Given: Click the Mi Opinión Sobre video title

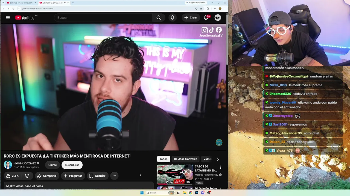Looking at the screenshot, I should [x=206, y=188].
